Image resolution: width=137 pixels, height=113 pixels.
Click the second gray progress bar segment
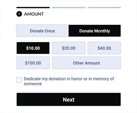click(69, 7)
